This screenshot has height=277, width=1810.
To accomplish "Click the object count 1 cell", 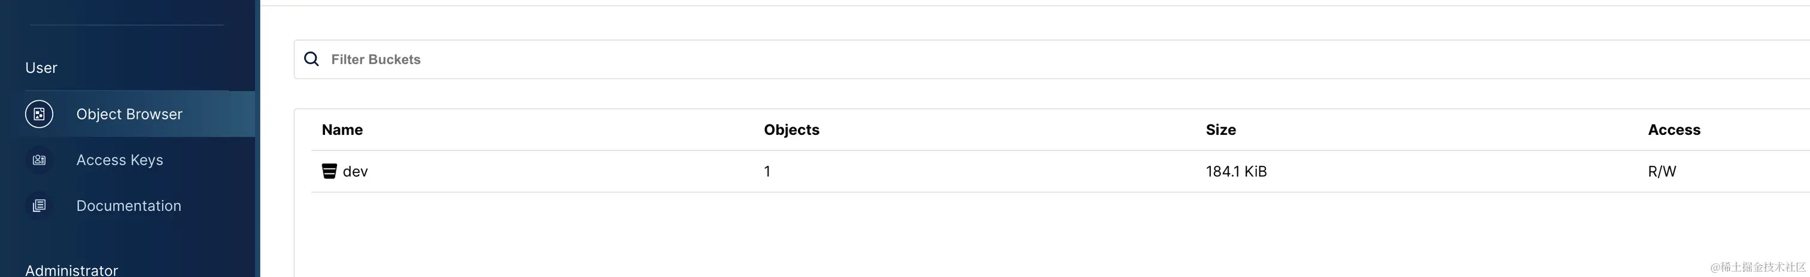I will (x=767, y=172).
